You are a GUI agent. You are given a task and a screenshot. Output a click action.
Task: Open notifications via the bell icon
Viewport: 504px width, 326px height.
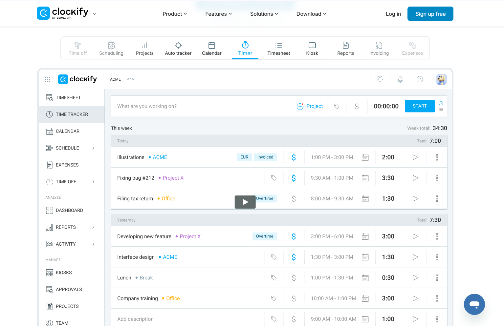pyautogui.click(x=400, y=79)
